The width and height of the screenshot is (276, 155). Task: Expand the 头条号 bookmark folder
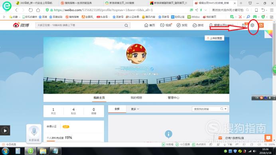pyautogui.click(x=103, y=17)
